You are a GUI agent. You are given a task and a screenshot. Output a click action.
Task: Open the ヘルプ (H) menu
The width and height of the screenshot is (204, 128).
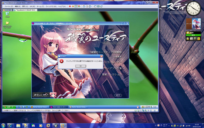(62, 6)
